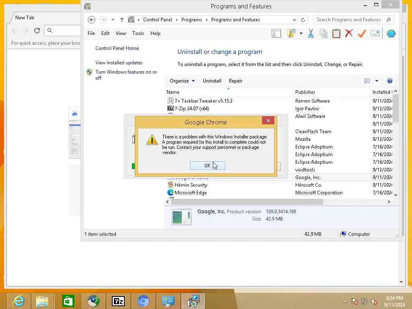Open the View menu
The image size is (412, 309).
coord(121,33)
